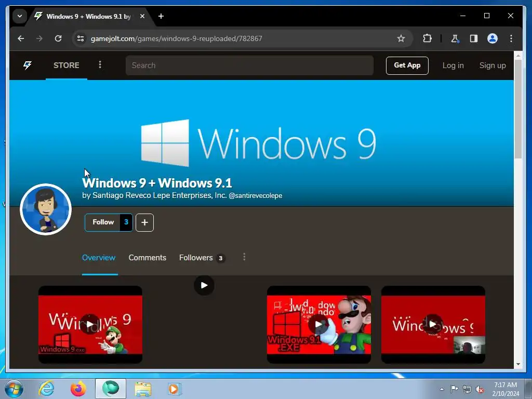The height and width of the screenshot is (399, 532).
Task: Reload the current page
Action: 58,38
